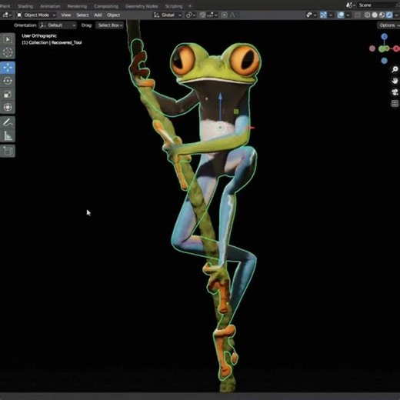Click the Zoom viewport magnifier icon
The image size is (400, 400).
tap(395, 69)
